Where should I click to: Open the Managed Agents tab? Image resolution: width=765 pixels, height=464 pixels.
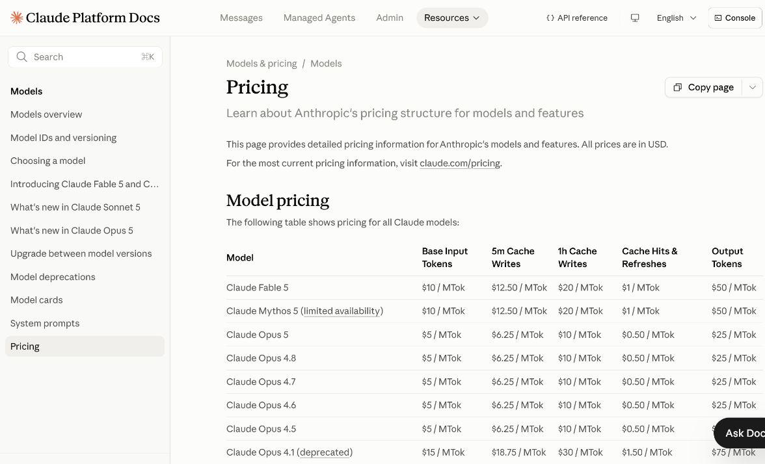(319, 18)
